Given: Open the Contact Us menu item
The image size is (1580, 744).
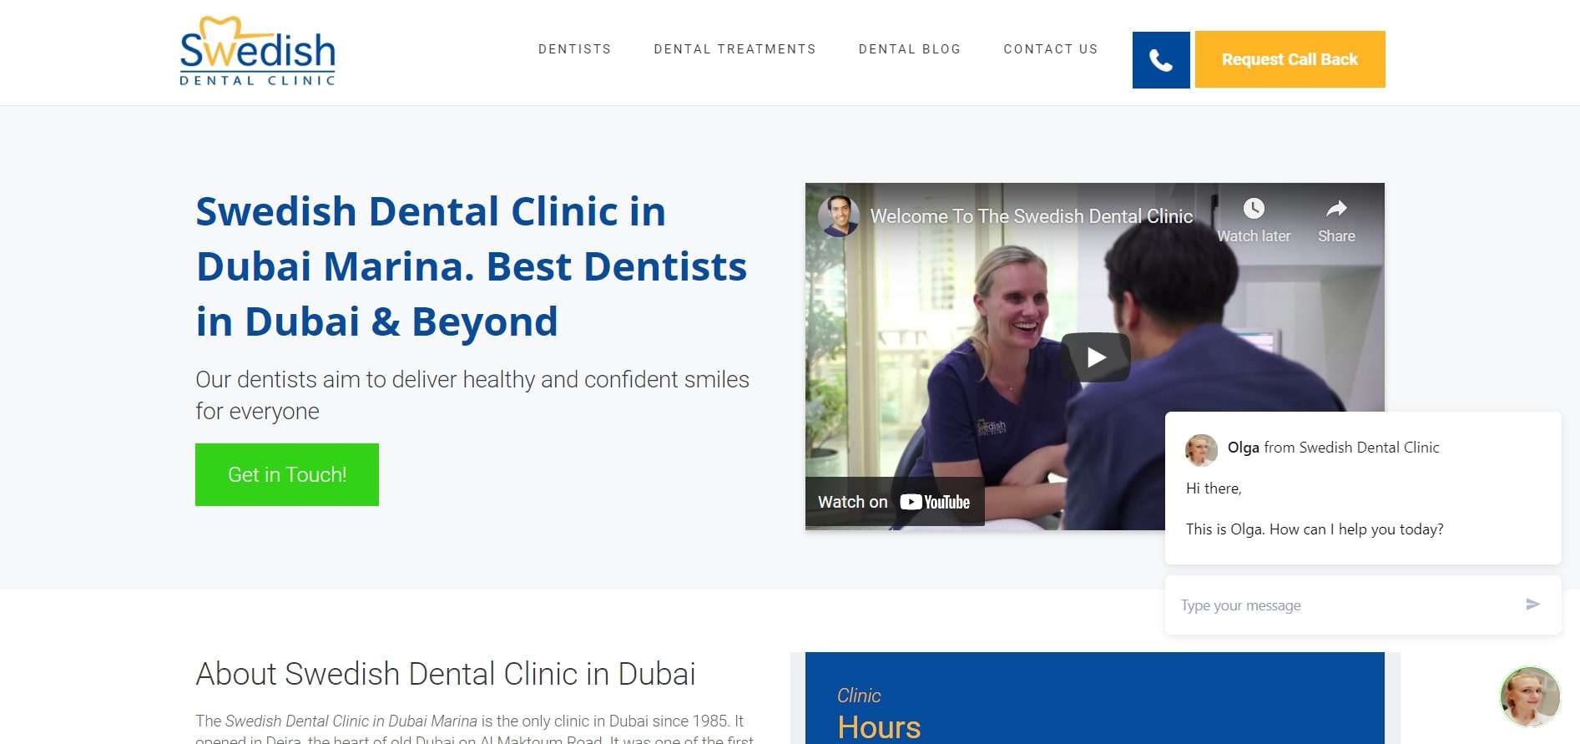Looking at the screenshot, I should pos(1051,49).
